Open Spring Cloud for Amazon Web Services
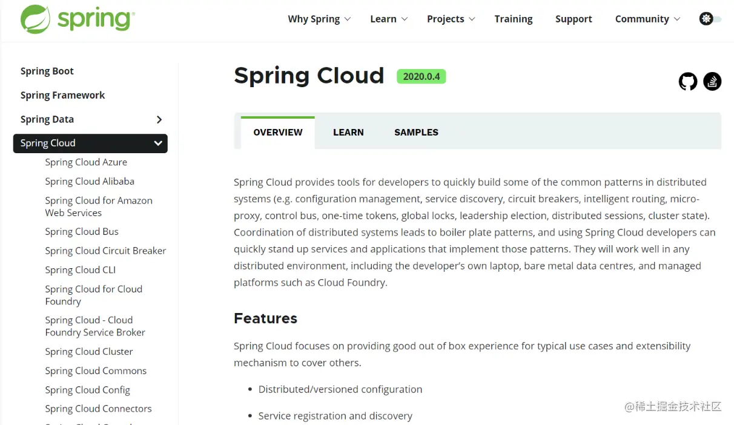The height and width of the screenshot is (425, 734). pos(99,206)
